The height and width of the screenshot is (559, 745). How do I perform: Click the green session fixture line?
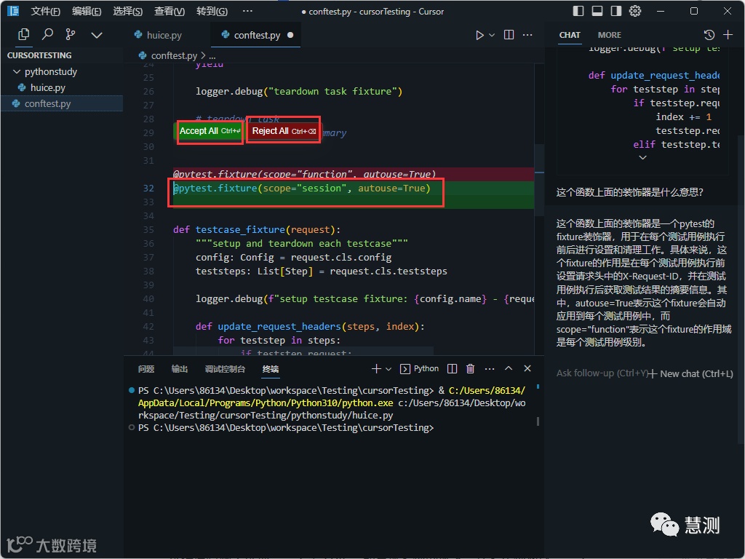302,189
